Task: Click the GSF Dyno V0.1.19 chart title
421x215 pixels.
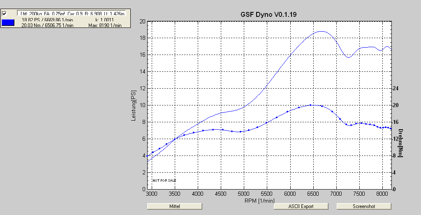Action: [269, 14]
